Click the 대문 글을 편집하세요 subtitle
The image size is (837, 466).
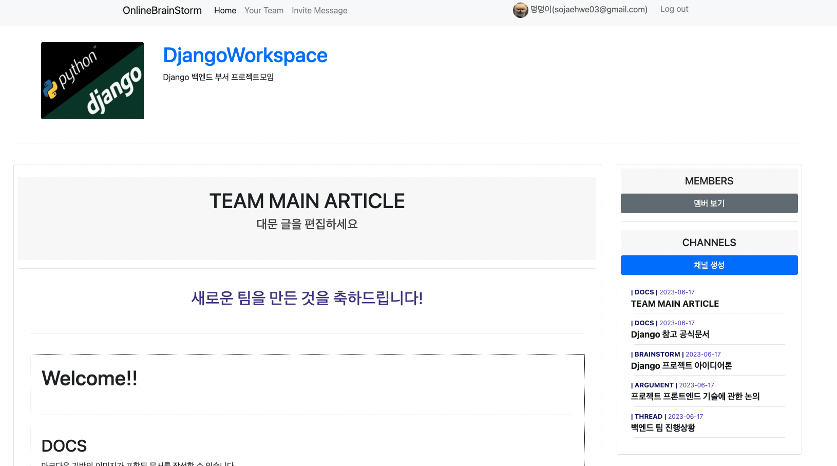[x=307, y=224]
